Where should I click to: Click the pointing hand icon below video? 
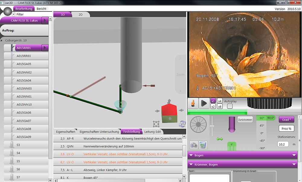click(x=192, y=103)
